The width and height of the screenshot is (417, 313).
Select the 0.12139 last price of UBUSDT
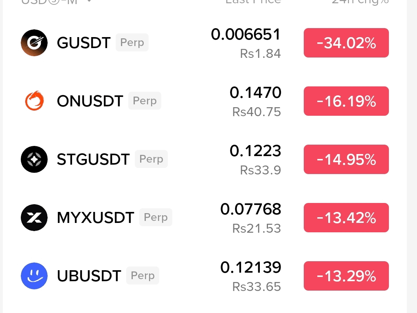click(250, 267)
